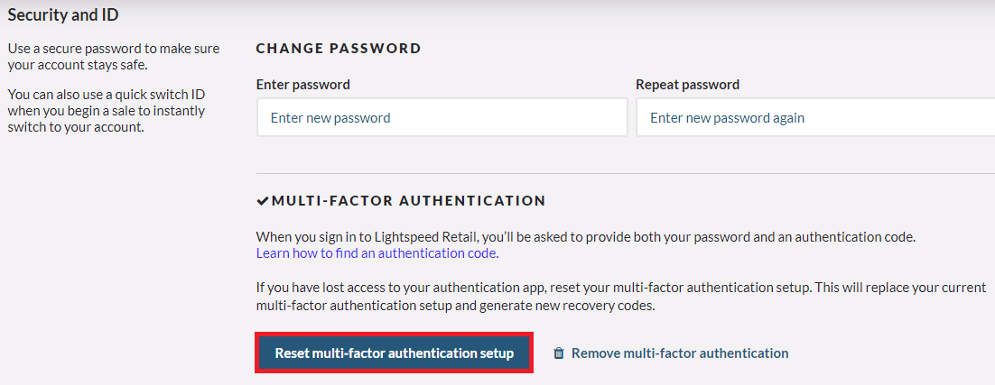Screen dimensions: 995x385
Task: Click Reset multi-factor authentication setup button
Action: pyautogui.click(x=394, y=353)
